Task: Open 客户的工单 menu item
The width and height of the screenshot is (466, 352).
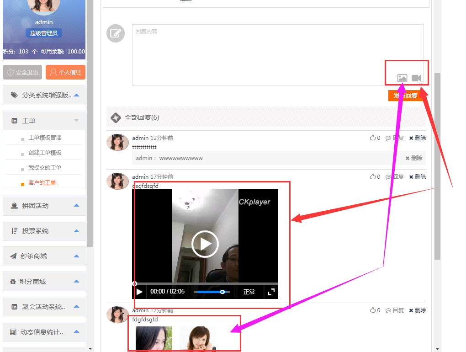Action: [42, 183]
